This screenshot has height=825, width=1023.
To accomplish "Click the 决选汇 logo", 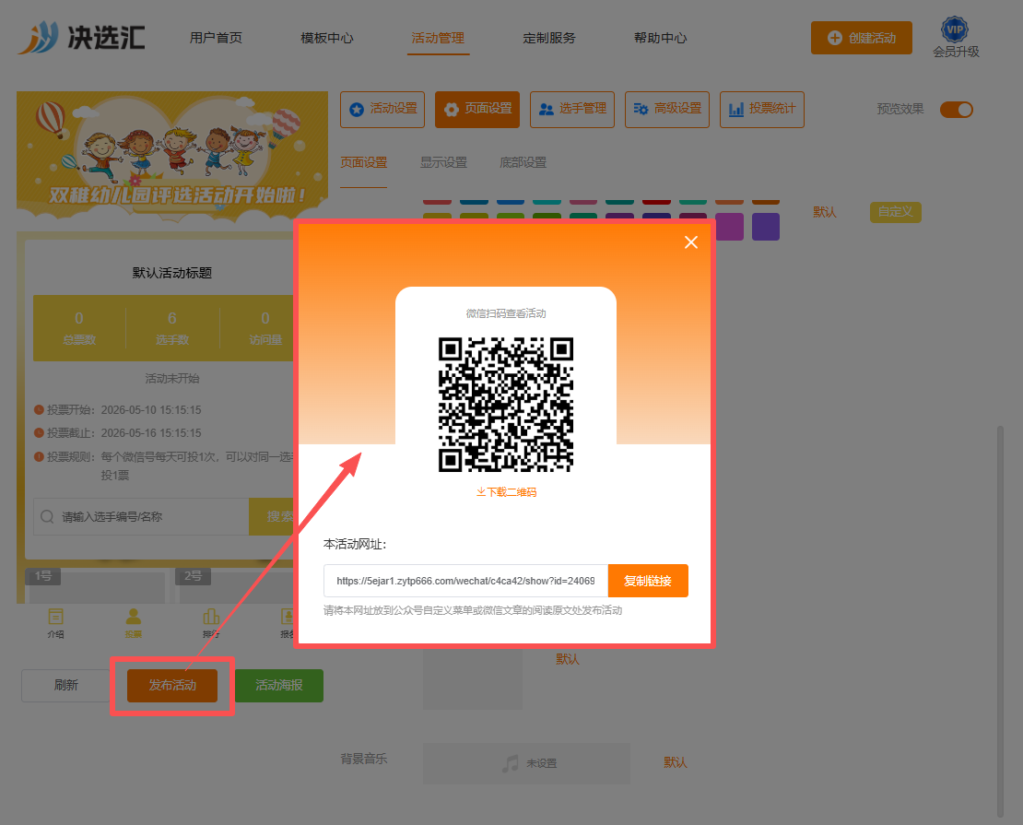I will click(x=81, y=37).
